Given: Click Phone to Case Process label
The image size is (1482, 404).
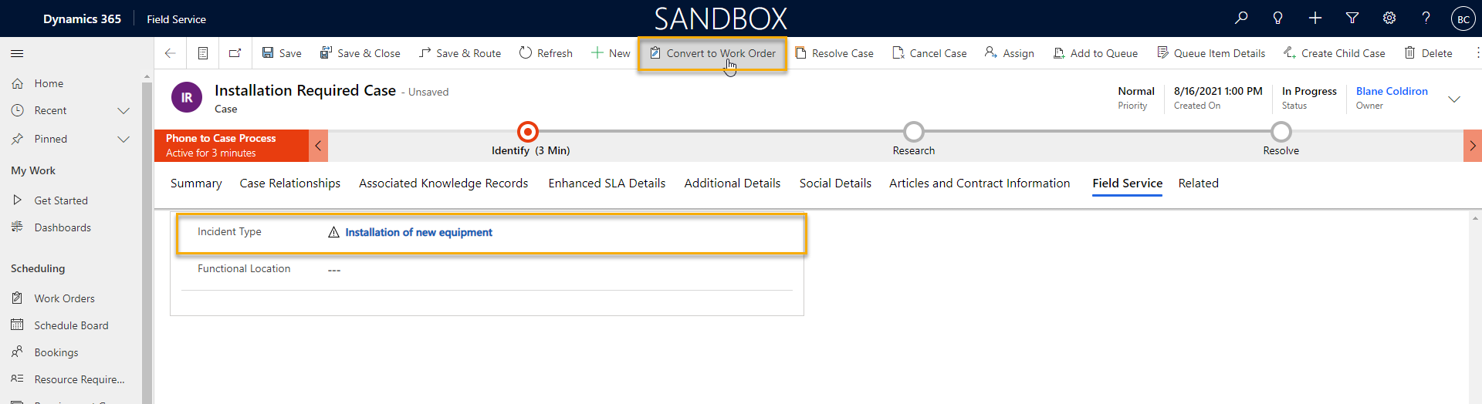Looking at the screenshot, I should (x=221, y=138).
